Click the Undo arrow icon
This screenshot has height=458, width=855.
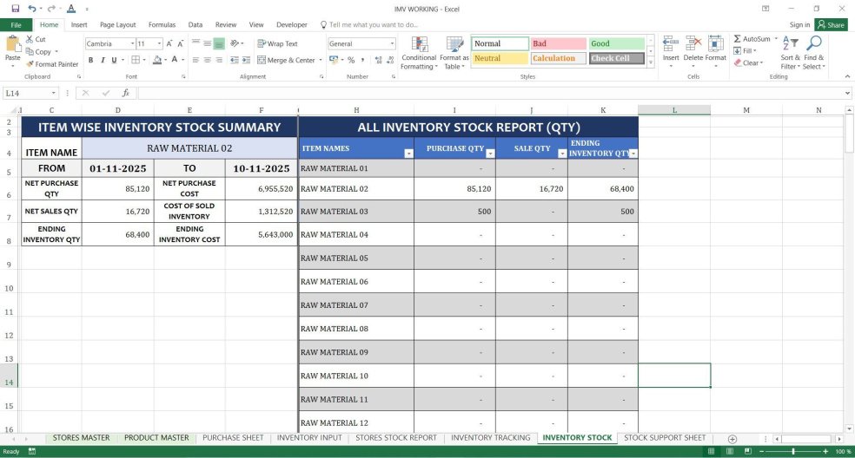pyautogui.click(x=32, y=9)
